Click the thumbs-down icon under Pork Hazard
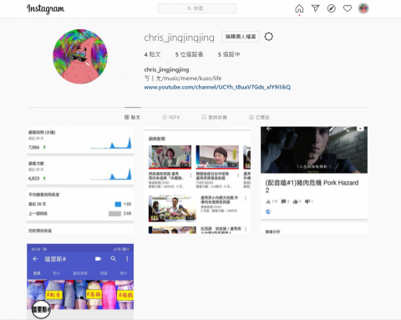This screenshot has width=401, height=320. click(x=307, y=201)
